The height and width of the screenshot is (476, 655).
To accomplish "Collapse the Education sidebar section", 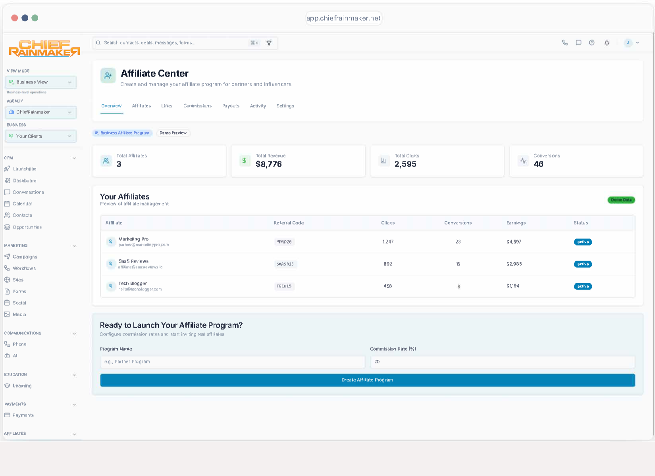I will coord(74,375).
